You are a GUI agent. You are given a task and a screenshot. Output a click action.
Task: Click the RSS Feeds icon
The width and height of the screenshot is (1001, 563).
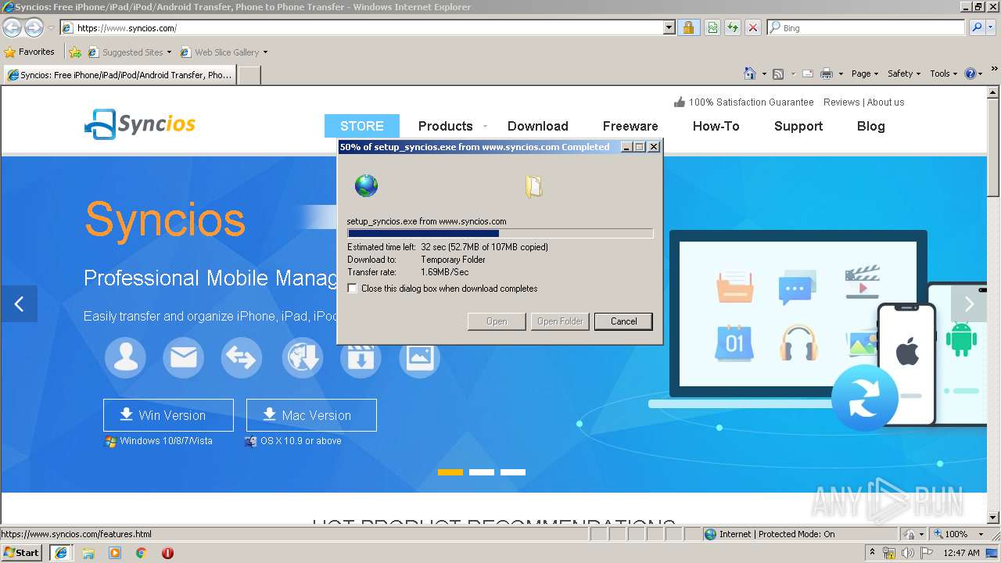pyautogui.click(x=778, y=74)
